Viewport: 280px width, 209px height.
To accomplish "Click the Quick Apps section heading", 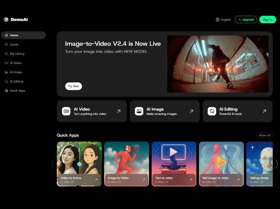I will point(68,135).
